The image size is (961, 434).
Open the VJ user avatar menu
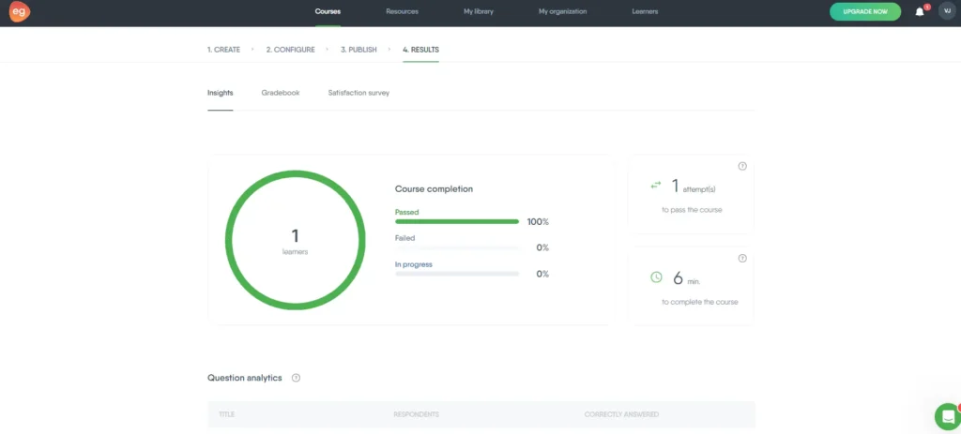(945, 11)
